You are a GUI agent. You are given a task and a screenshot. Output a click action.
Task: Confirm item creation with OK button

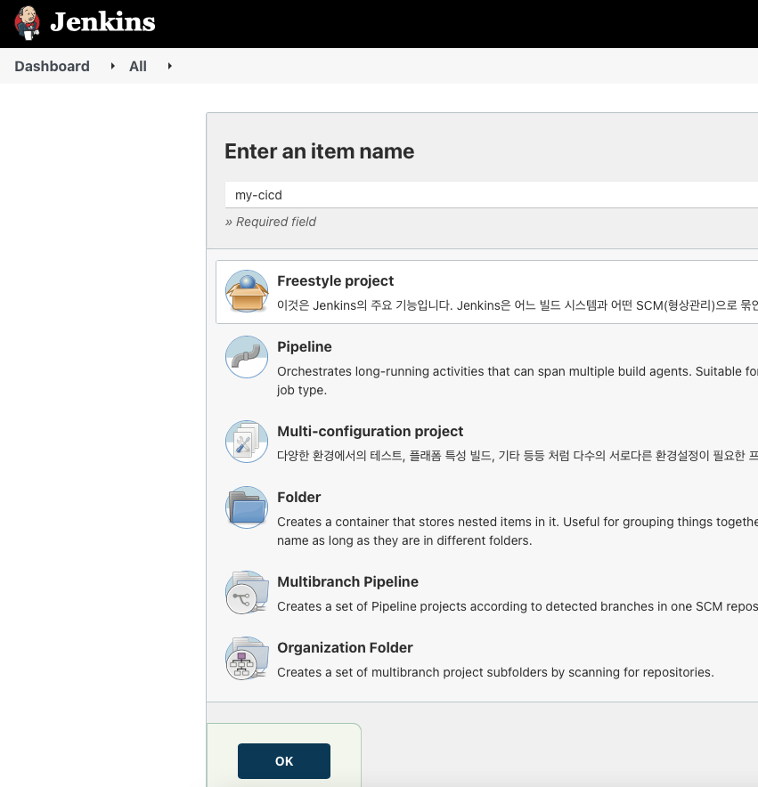click(284, 761)
